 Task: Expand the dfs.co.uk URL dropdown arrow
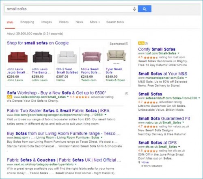click(179, 147)
